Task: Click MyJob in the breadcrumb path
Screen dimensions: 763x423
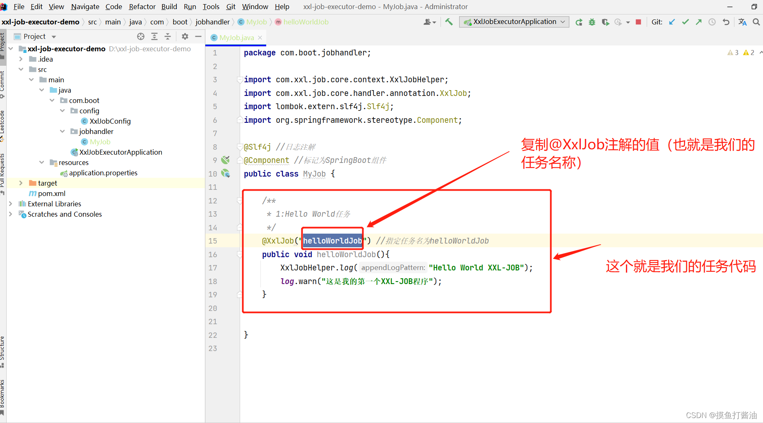Action: [x=253, y=22]
